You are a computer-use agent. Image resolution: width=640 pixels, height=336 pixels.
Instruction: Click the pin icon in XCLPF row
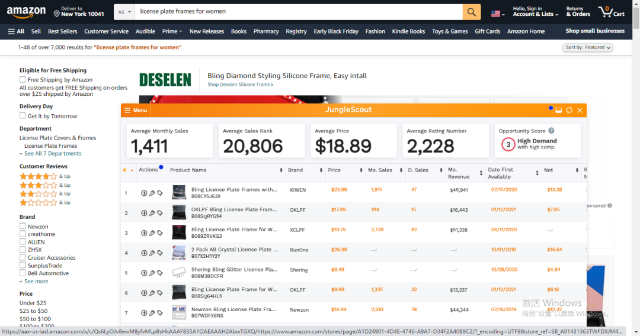click(x=152, y=233)
